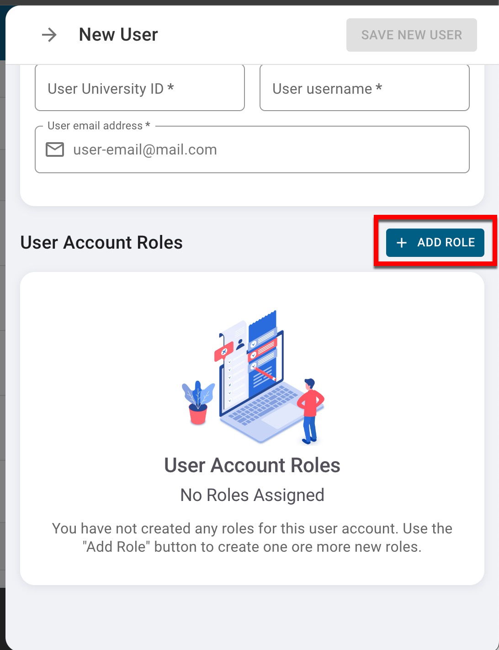Click the User Account Roles empty-state title

[x=252, y=465]
